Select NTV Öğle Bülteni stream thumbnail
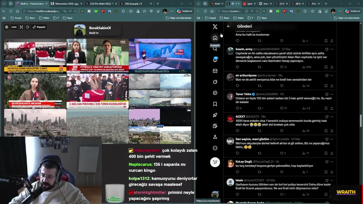 click(160, 56)
